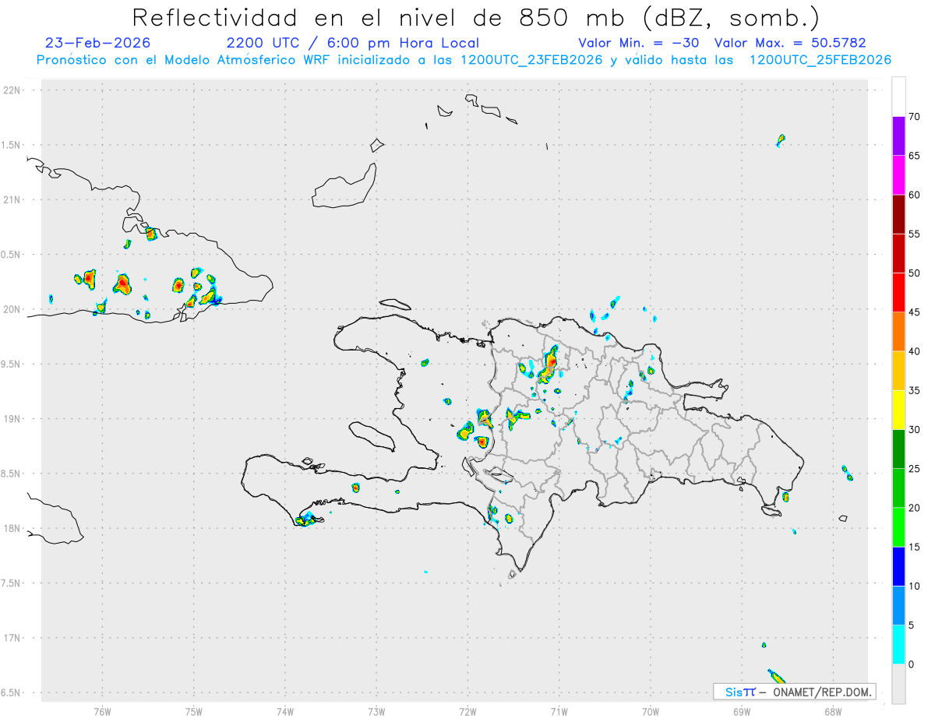
Task: Click the "76W" longitude label
Action: (102, 711)
